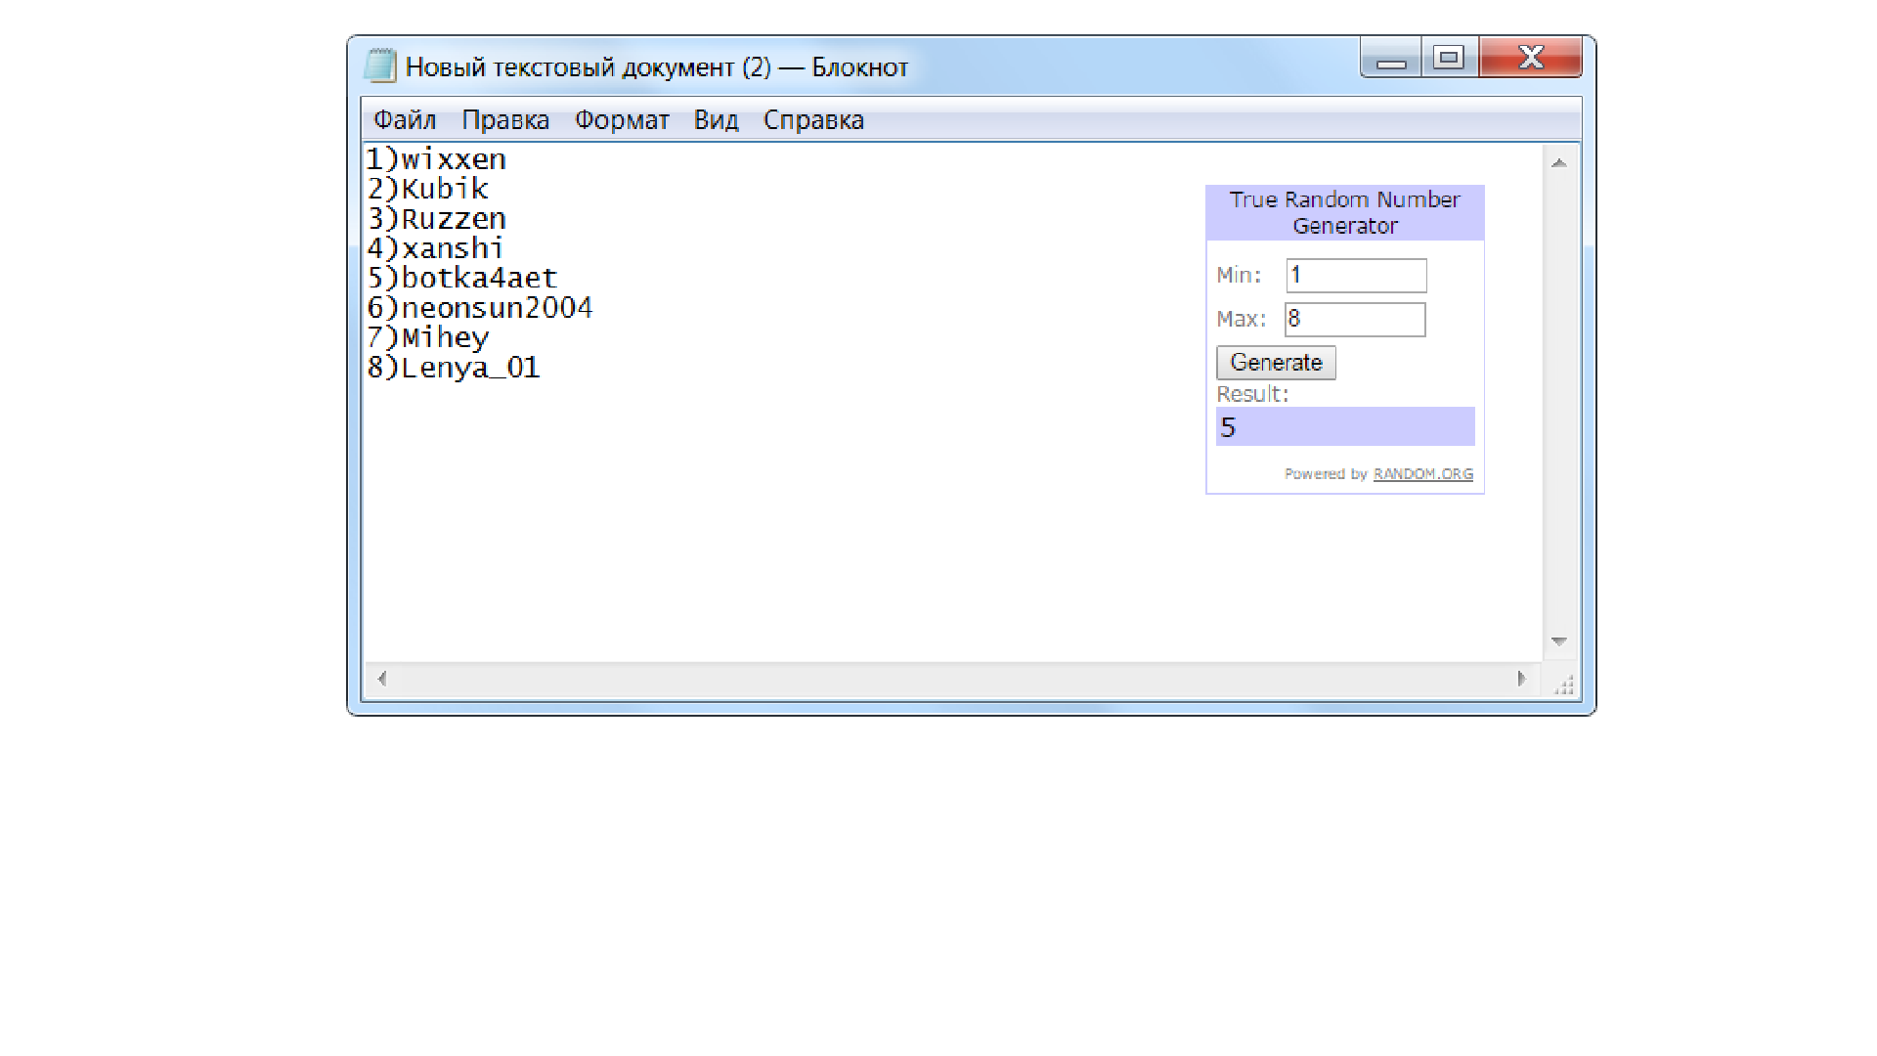
Task: Click the line 6)neonsun2004
Action: click(x=479, y=308)
